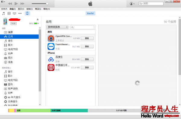Open the 显示(V) menu
Screen dimensions: 181x119
point(21,9)
